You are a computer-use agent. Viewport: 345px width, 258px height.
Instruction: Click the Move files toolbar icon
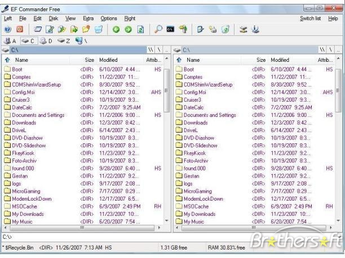74,29
